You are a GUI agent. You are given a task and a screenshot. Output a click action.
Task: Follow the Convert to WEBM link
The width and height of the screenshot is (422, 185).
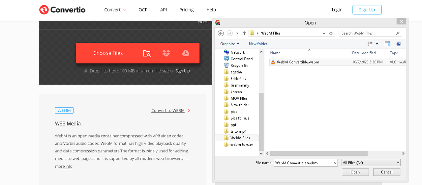[168, 111]
